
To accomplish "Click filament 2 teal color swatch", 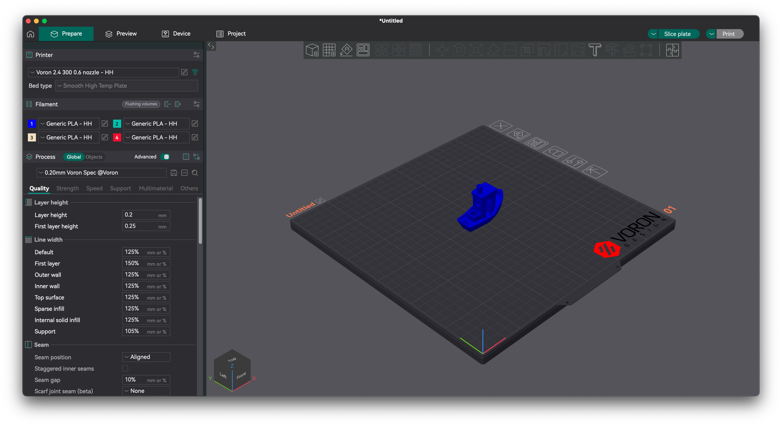I will [117, 124].
